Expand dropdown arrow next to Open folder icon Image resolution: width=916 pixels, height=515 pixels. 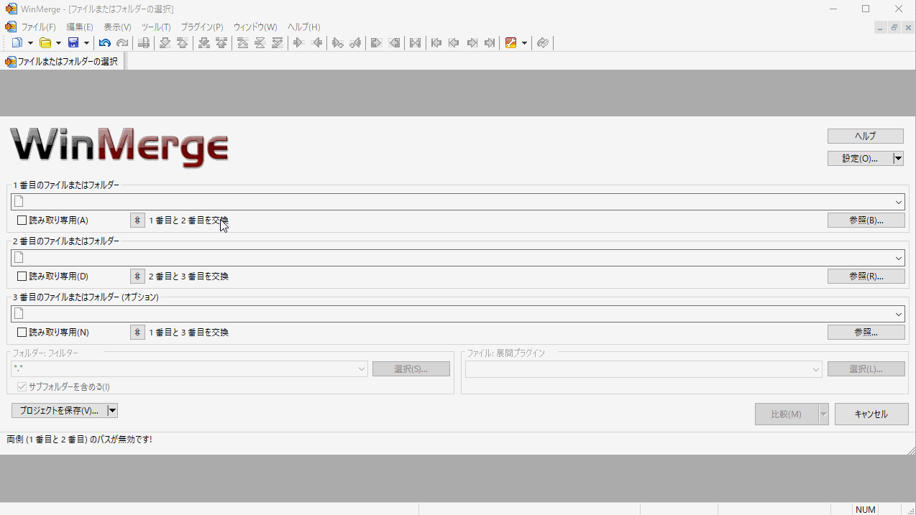[x=58, y=43]
